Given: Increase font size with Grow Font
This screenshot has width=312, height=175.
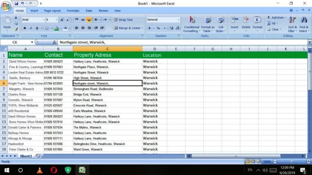Looking at the screenshot, I should (x=62, y=20).
